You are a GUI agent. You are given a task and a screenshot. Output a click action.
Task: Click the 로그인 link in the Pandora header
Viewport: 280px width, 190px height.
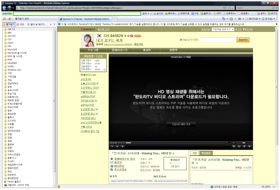pyautogui.click(x=238, y=29)
